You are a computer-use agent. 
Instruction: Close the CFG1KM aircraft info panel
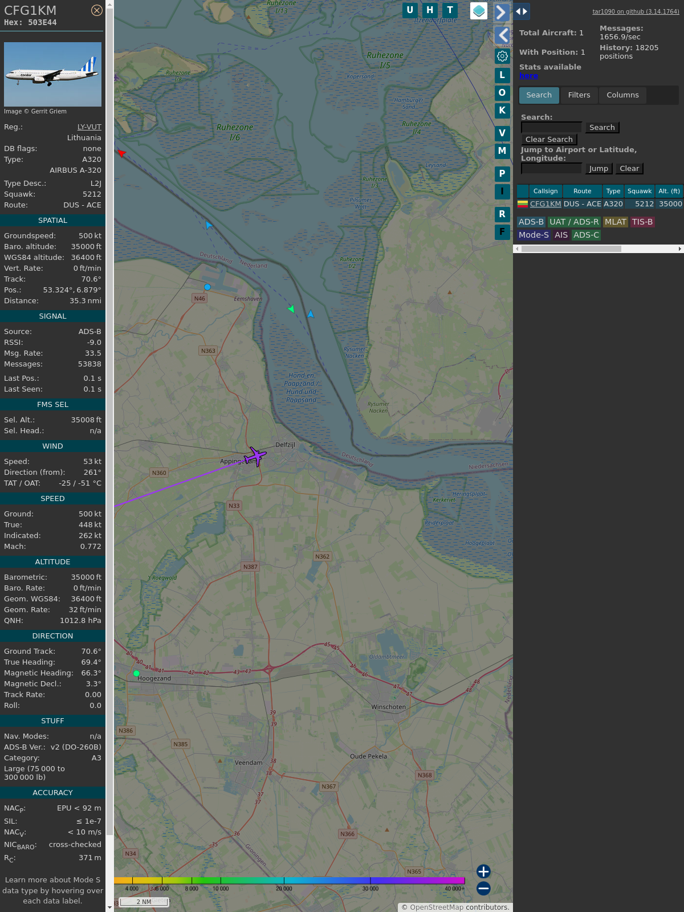click(97, 10)
